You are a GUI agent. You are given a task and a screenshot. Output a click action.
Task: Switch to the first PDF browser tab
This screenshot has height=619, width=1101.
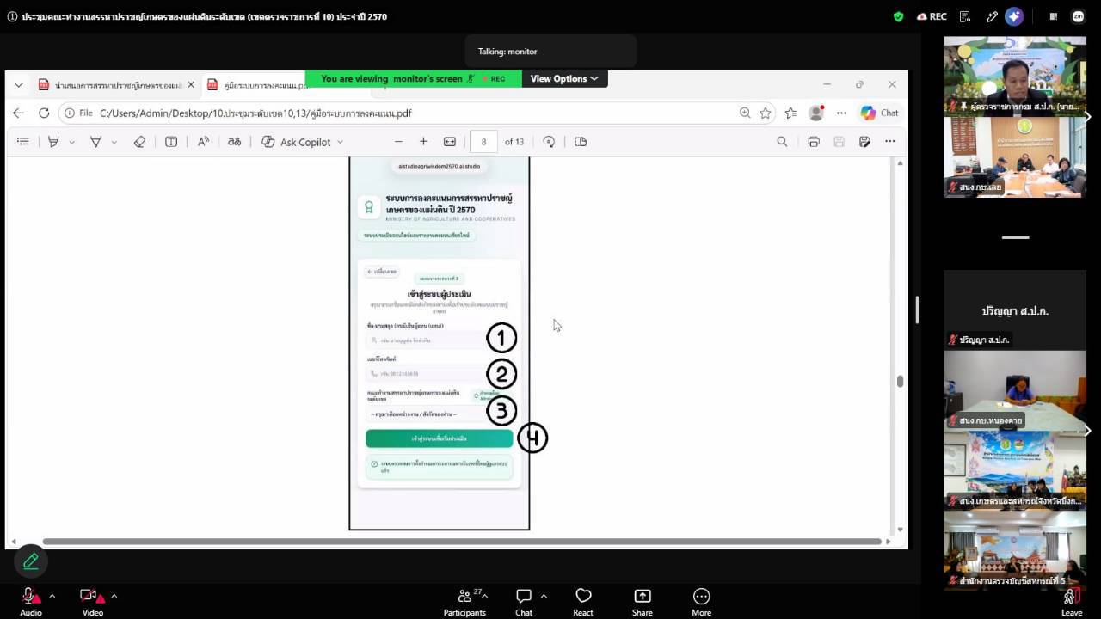click(116, 85)
